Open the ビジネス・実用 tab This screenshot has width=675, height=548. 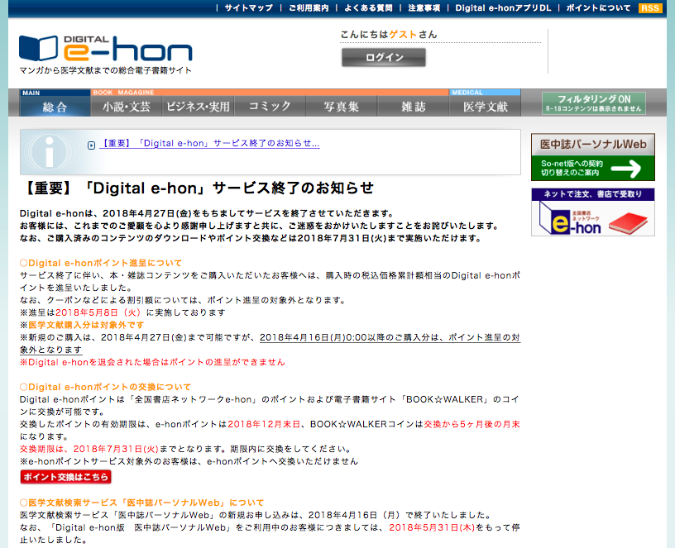tap(198, 107)
